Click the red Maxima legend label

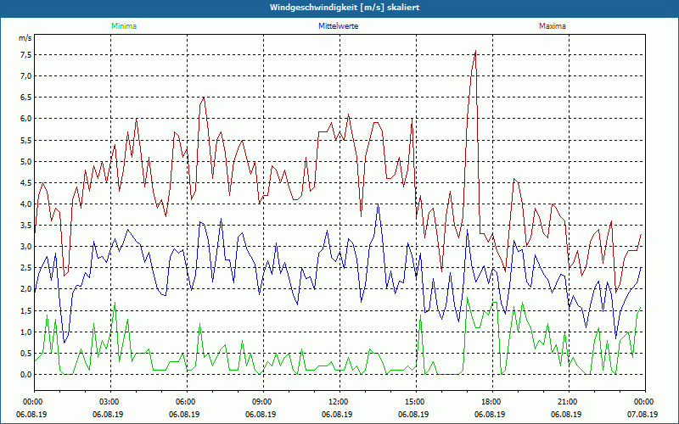[553, 26]
